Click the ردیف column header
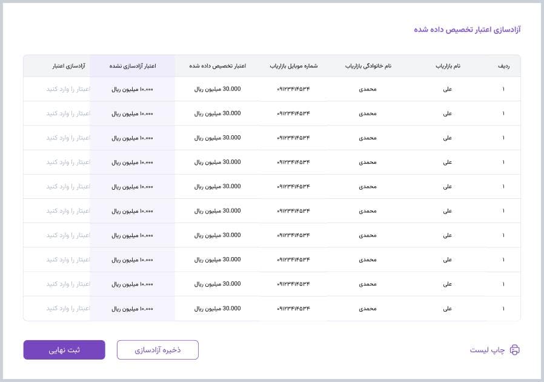The width and height of the screenshot is (544, 382). click(503, 66)
